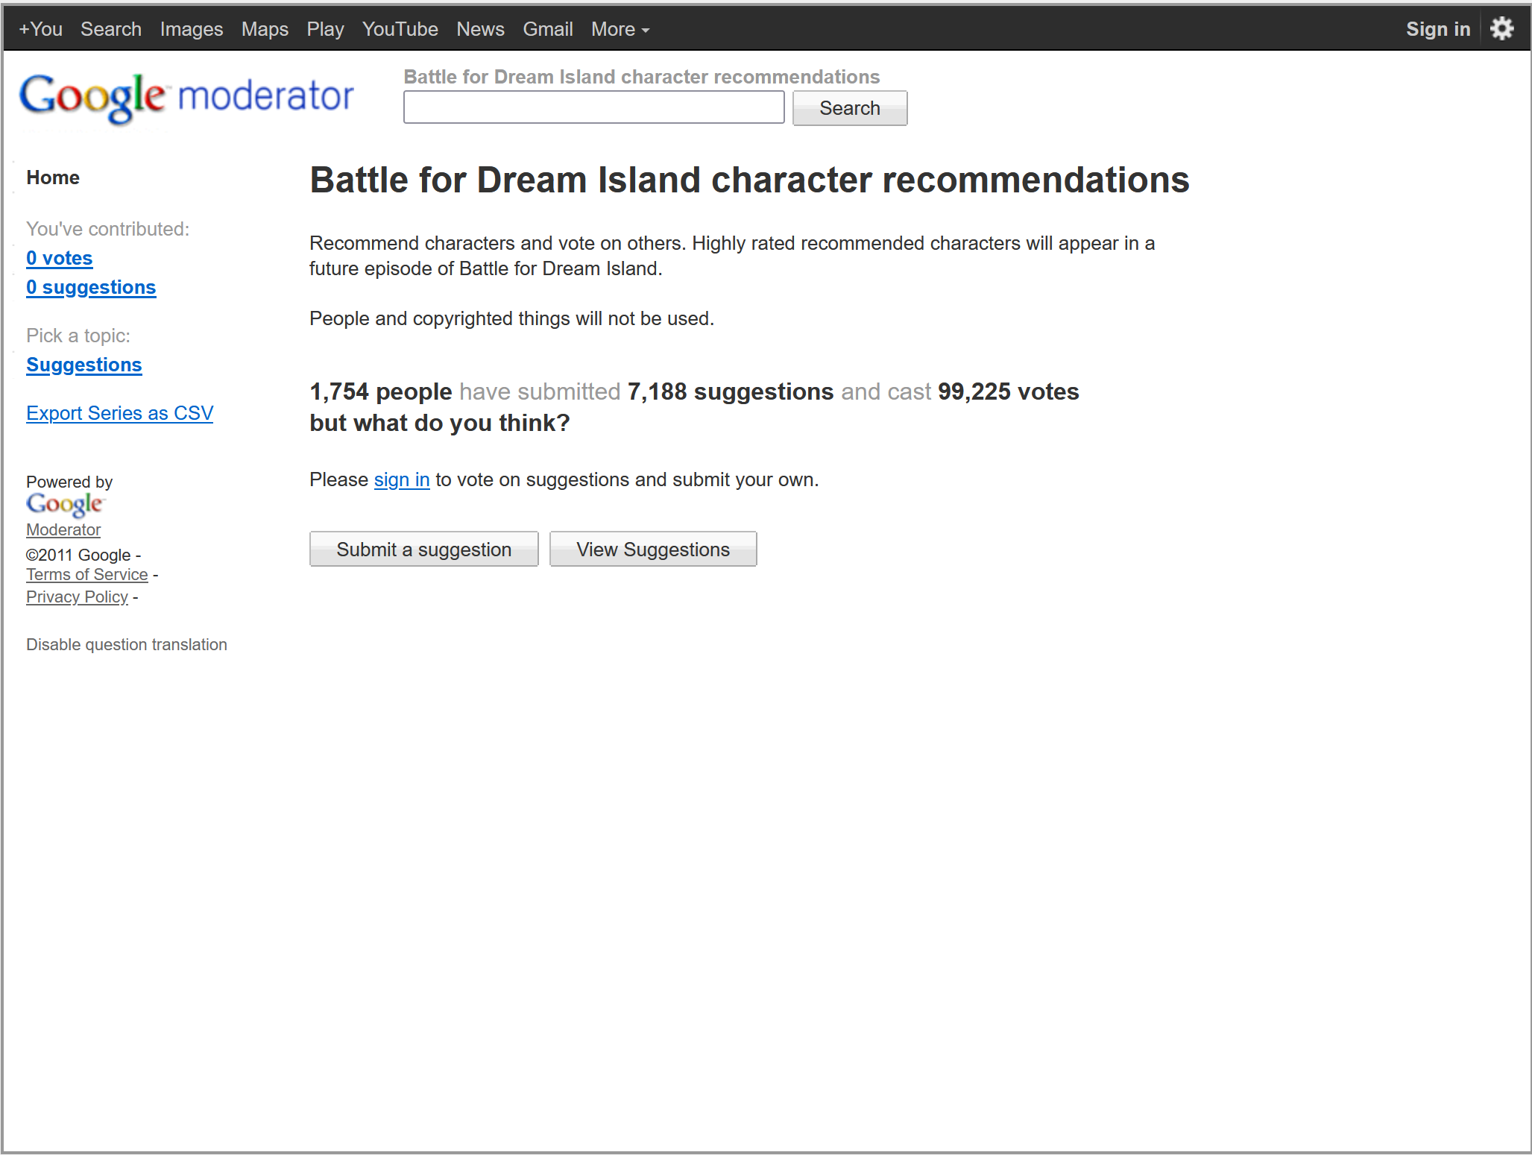Click the Submit a suggestion button
Viewport: 1532px width, 1155px height.
423,550
